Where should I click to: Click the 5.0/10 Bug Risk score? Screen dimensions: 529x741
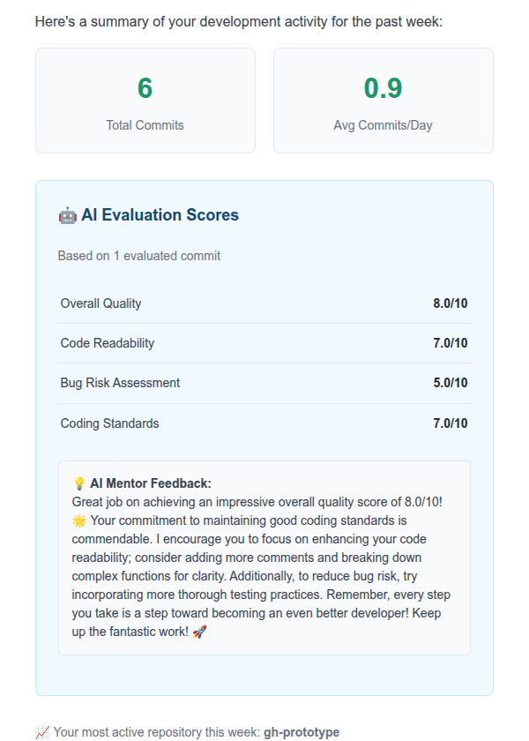[x=451, y=383]
